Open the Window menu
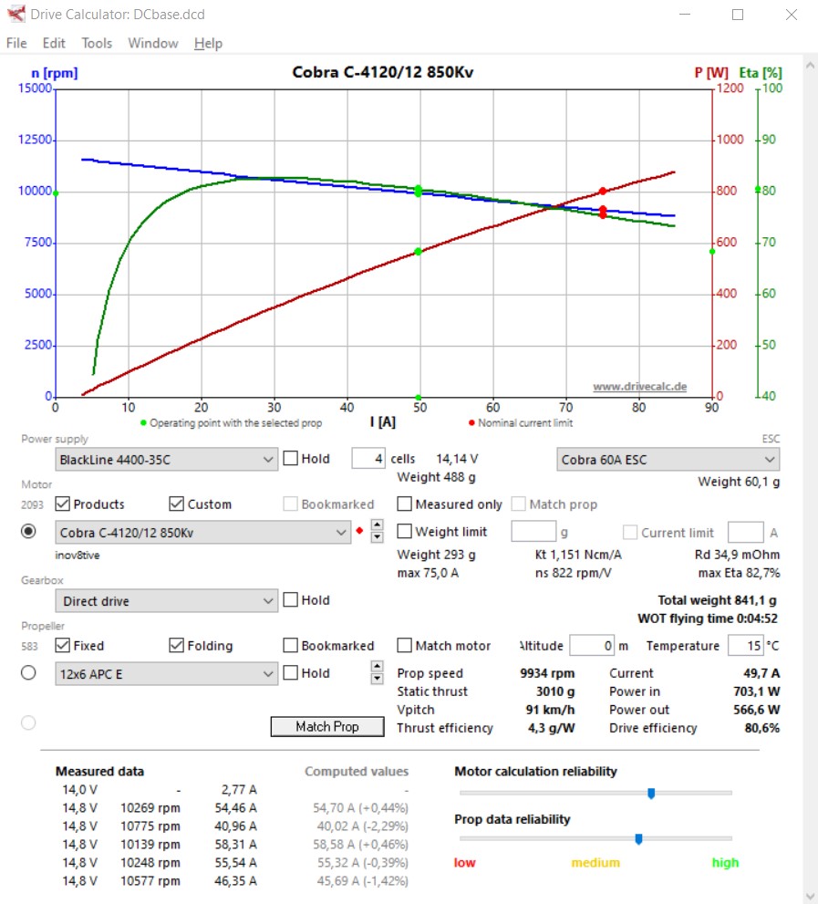The height and width of the screenshot is (904, 818). (152, 43)
